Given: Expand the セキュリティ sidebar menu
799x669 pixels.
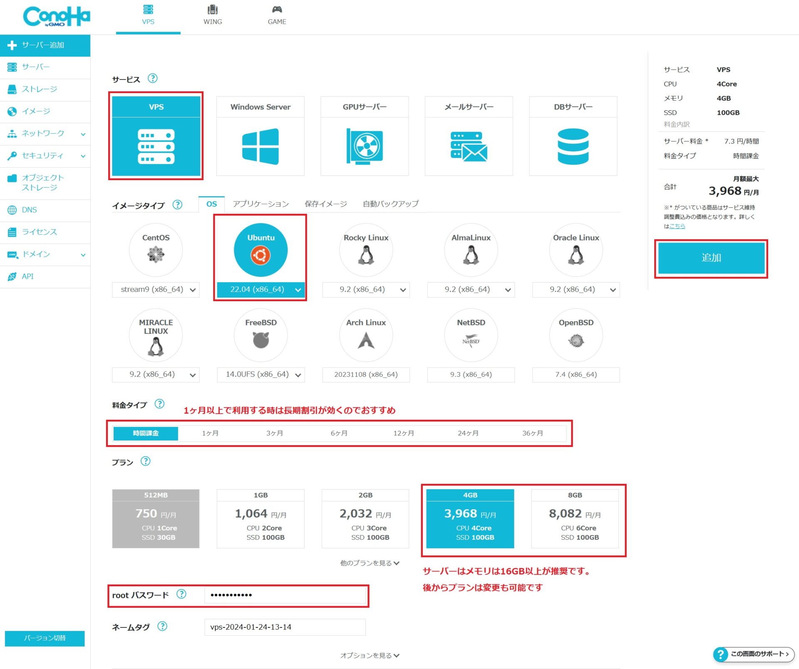Looking at the screenshot, I should point(45,156).
